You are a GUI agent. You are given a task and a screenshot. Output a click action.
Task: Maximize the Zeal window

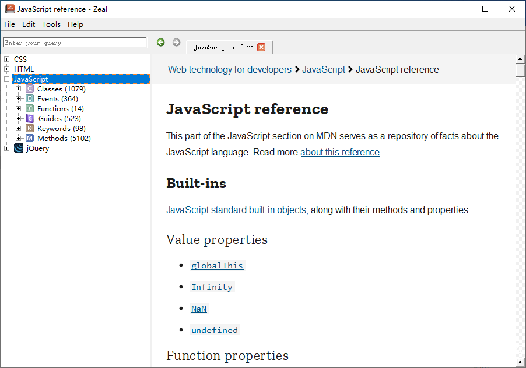[485, 9]
